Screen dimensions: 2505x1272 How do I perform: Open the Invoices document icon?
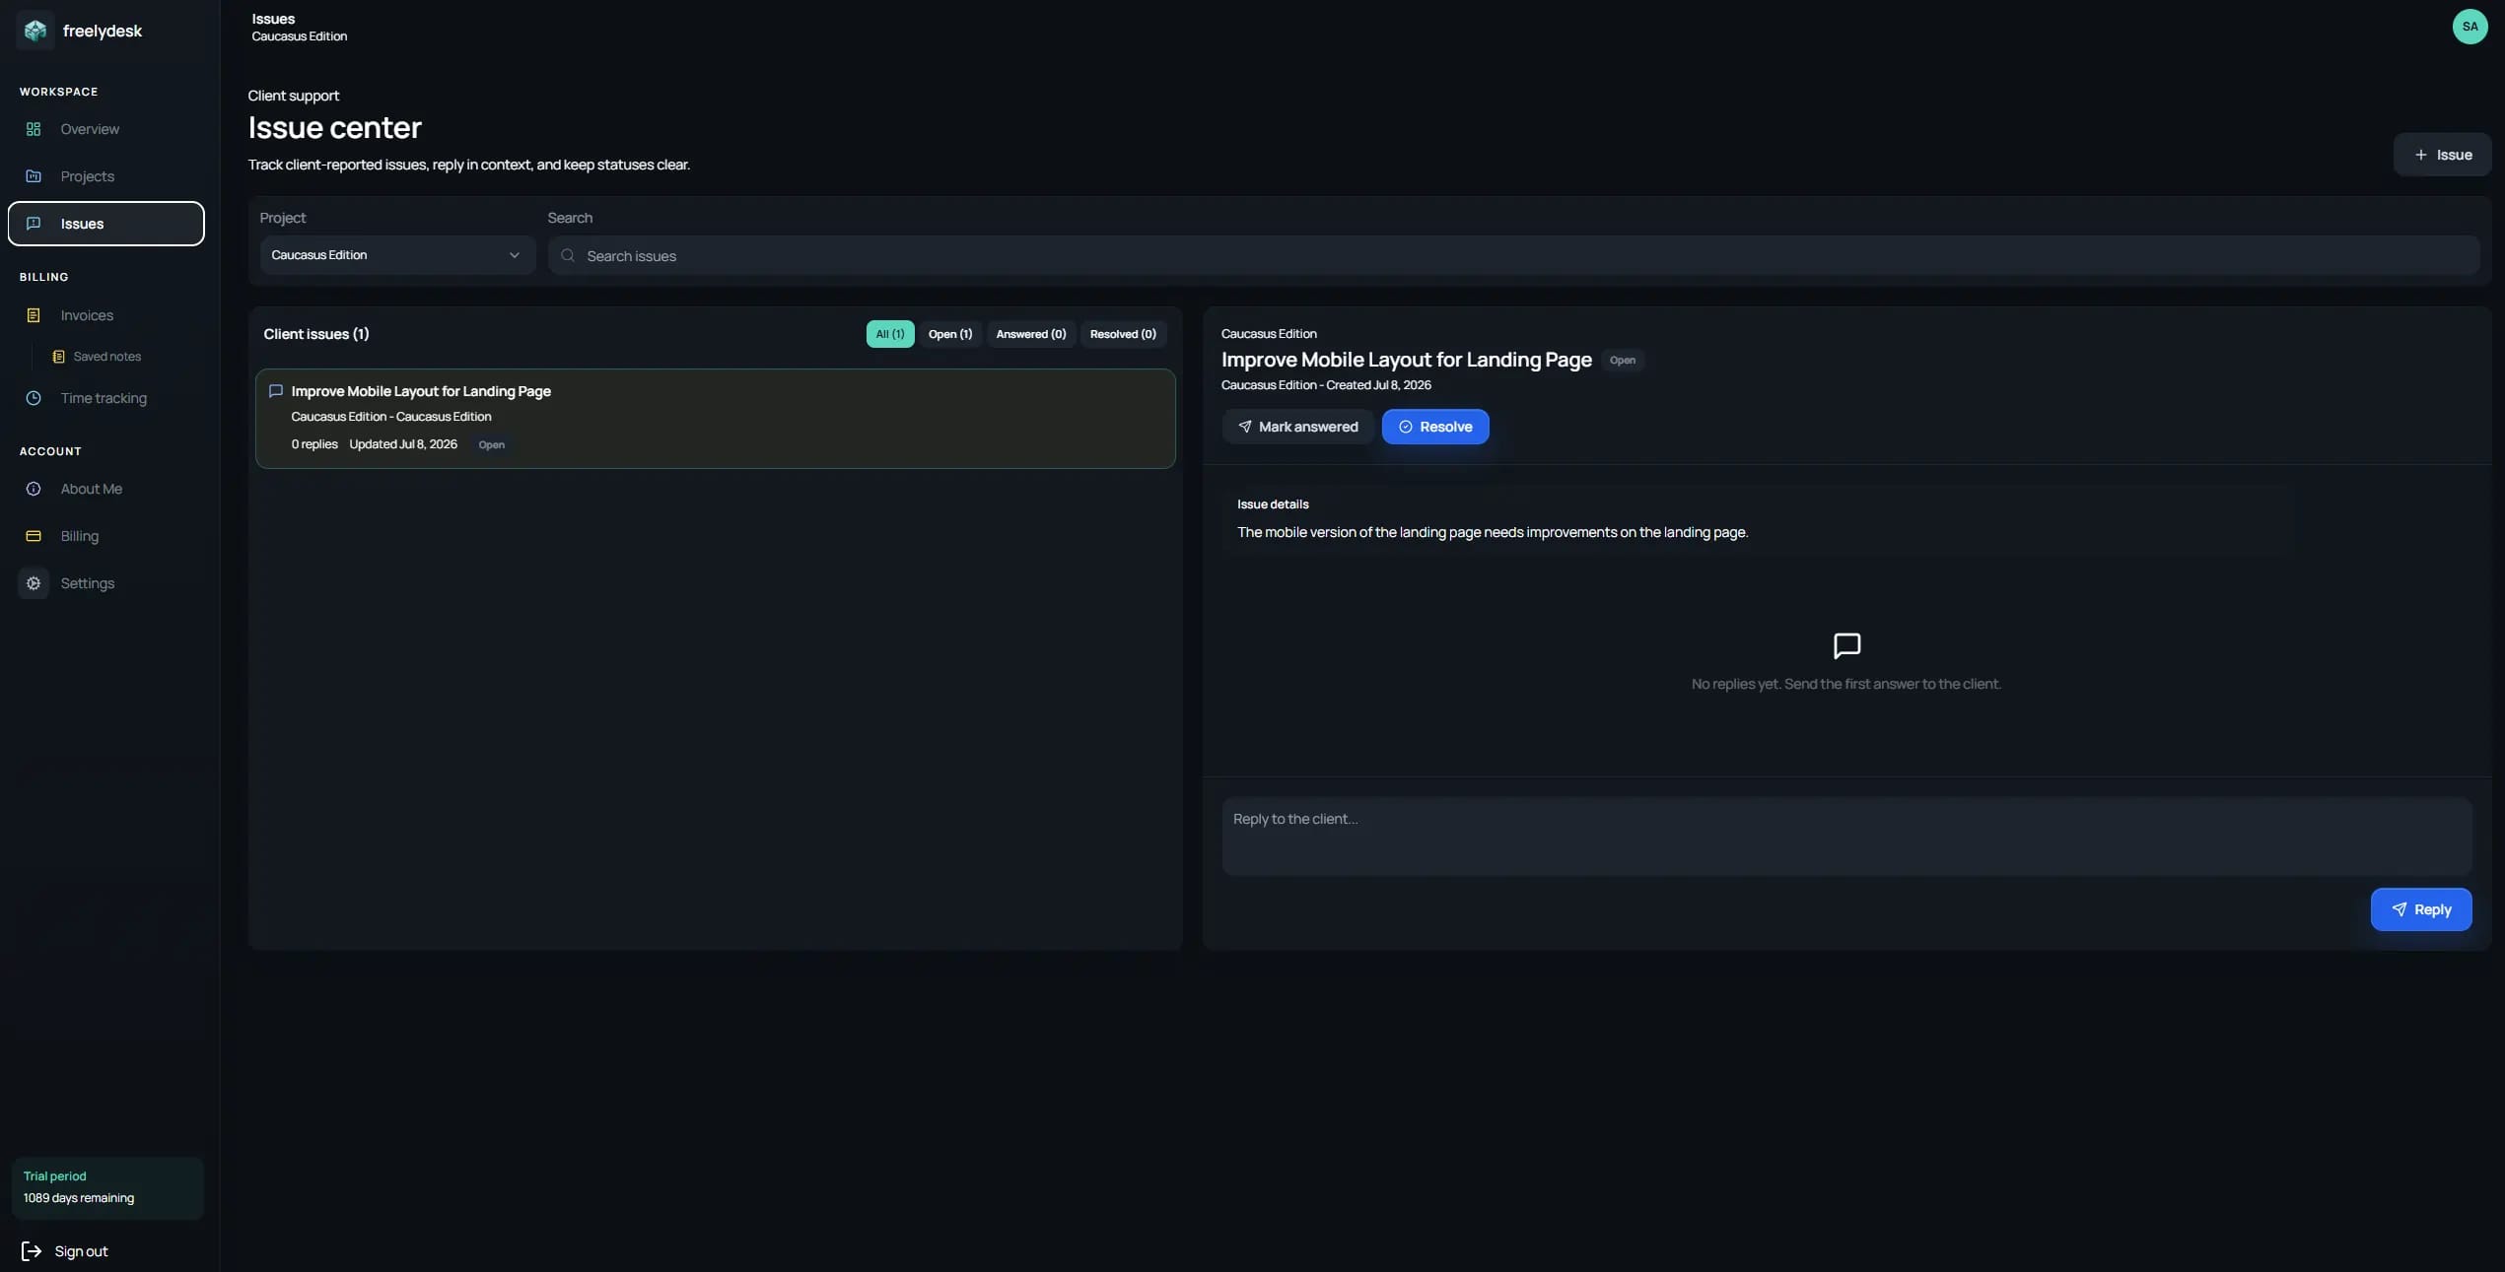point(34,315)
